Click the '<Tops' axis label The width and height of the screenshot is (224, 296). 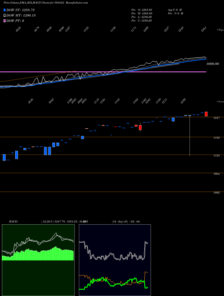pos(220,30)
